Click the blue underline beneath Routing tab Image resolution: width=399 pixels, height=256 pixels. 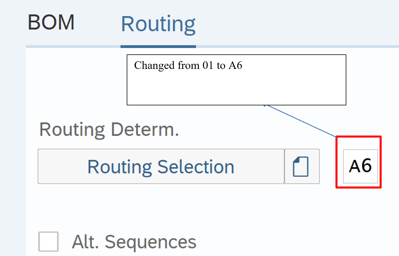coord(158,46)
